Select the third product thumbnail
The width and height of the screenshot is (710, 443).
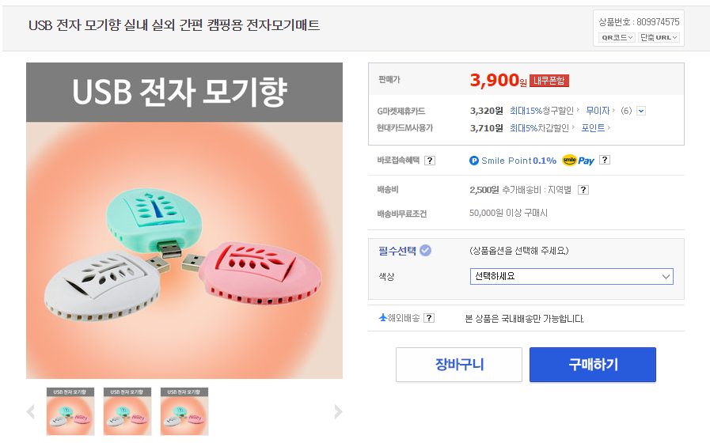[x=184, y=411]
